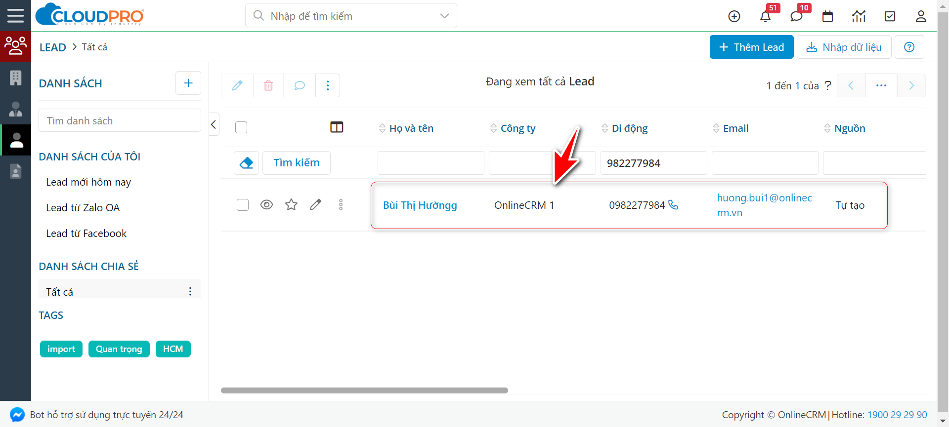Open the help question mark button

click(909, 47)
